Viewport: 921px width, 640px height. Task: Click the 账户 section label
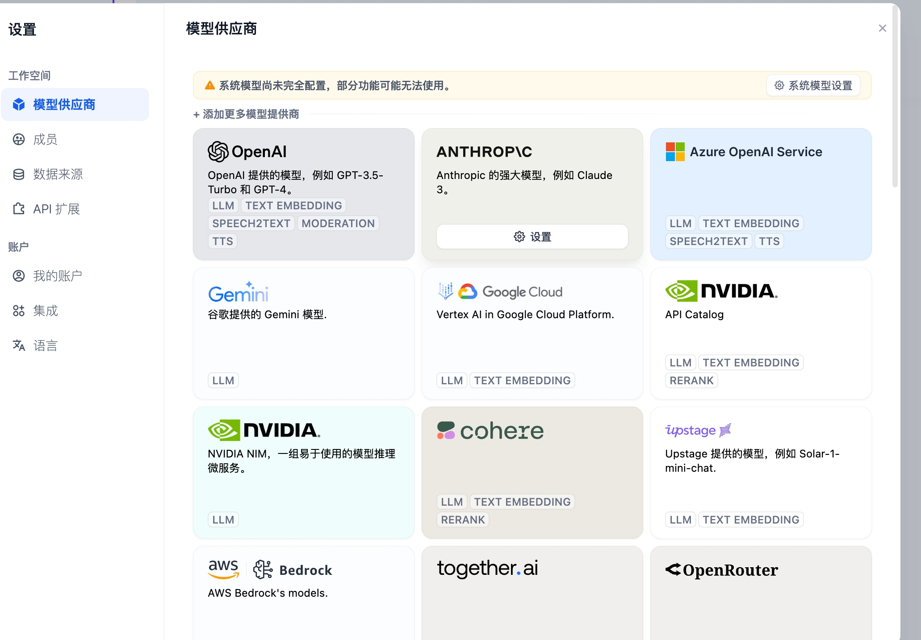click(x=18, y=247)
